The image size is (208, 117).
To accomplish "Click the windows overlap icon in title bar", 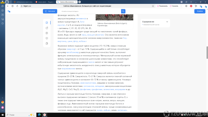I will 186,2.
